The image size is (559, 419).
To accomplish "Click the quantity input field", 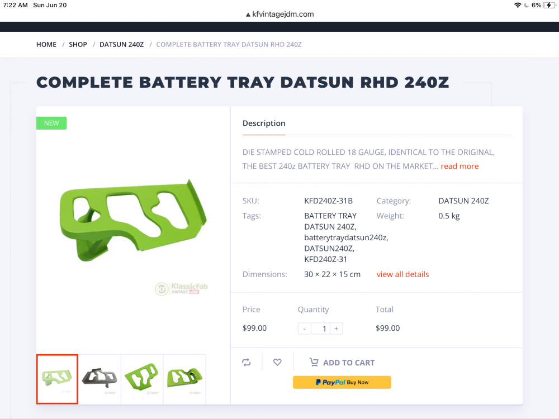I will coord(320,328).
